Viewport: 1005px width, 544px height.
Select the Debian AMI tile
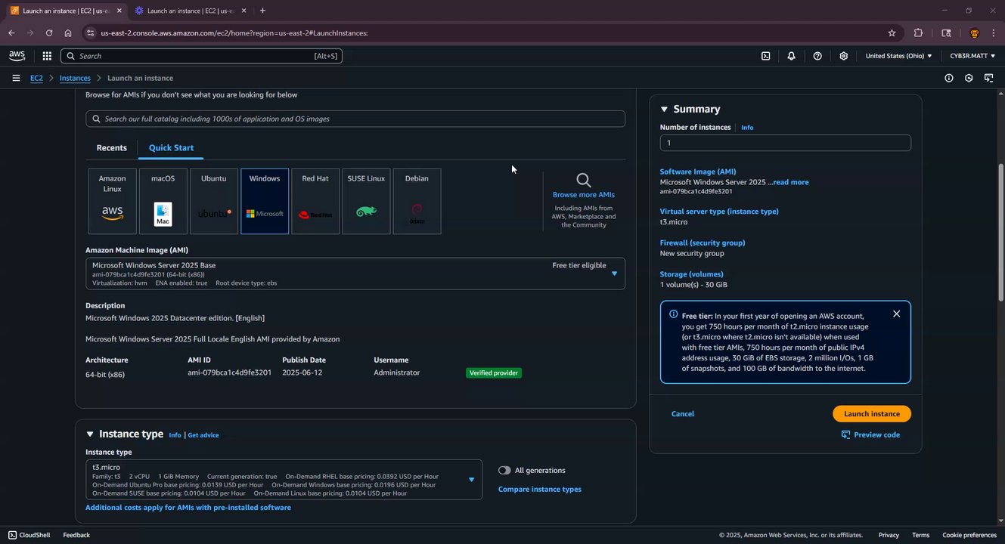(417, 201)
